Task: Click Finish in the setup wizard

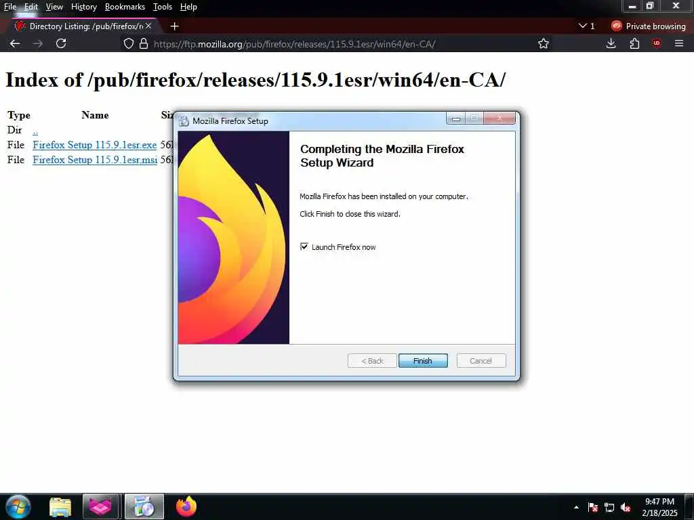Action: point(423,360)
